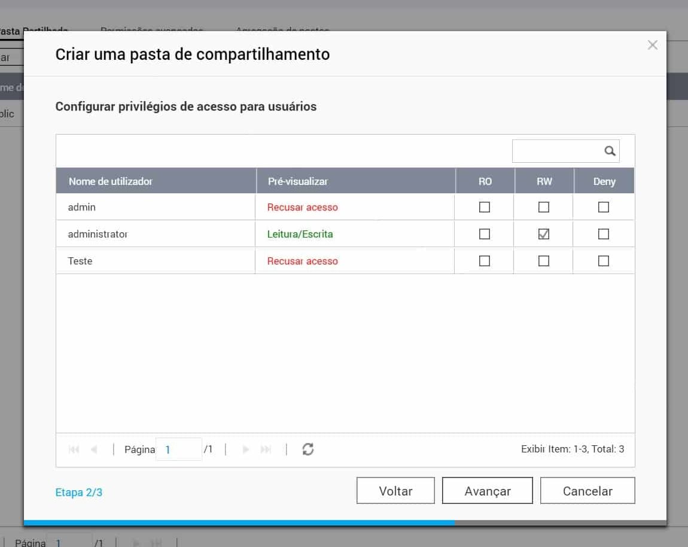This screenshot has height=547, width=688.
Task: Click the Página number field in dialog
Action: click(179, 449)
